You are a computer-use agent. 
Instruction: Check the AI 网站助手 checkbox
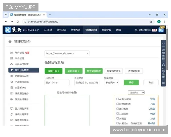click(117, 99)
